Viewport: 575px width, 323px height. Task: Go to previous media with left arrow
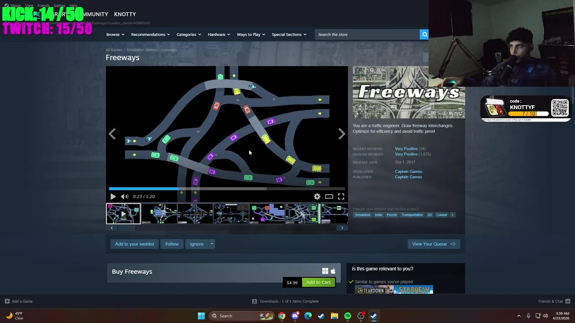112,134
